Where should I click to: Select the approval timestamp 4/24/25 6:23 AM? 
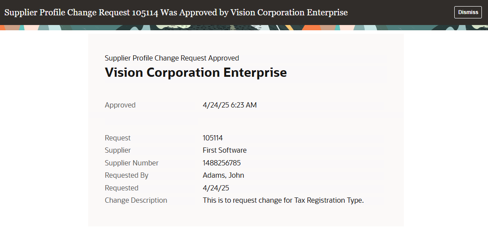[230, 105]
